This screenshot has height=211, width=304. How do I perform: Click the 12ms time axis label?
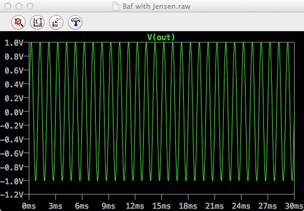pos(135,206)
